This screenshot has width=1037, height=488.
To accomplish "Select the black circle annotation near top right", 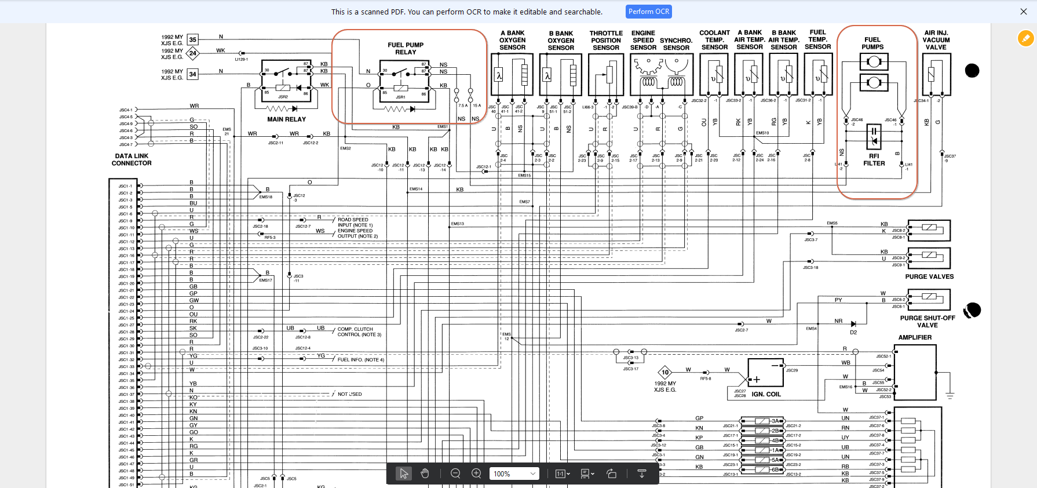I will tap(972, 71).
